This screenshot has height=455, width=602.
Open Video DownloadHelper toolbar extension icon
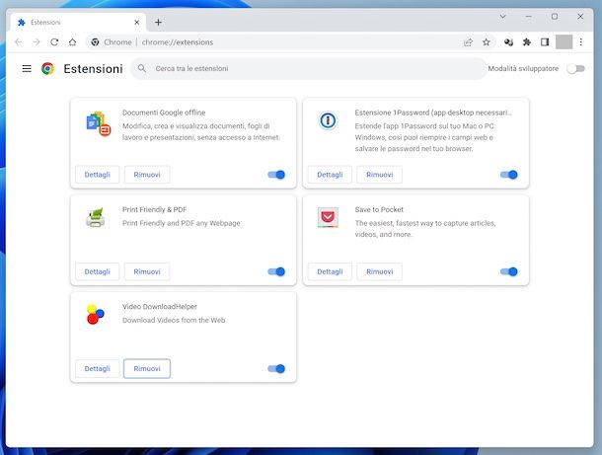pos(508,42)
